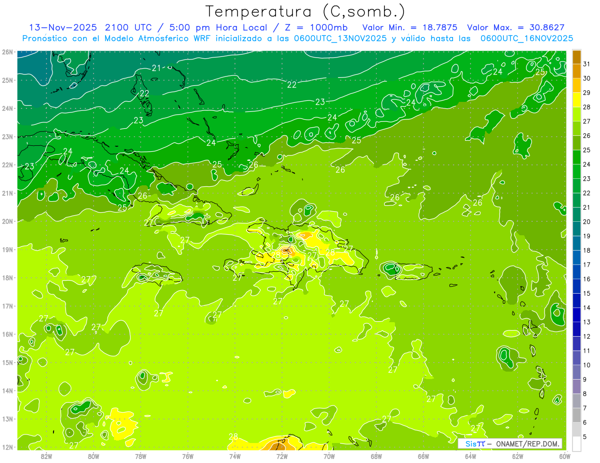Click the 60W longitude axis label

click(564, 456)
